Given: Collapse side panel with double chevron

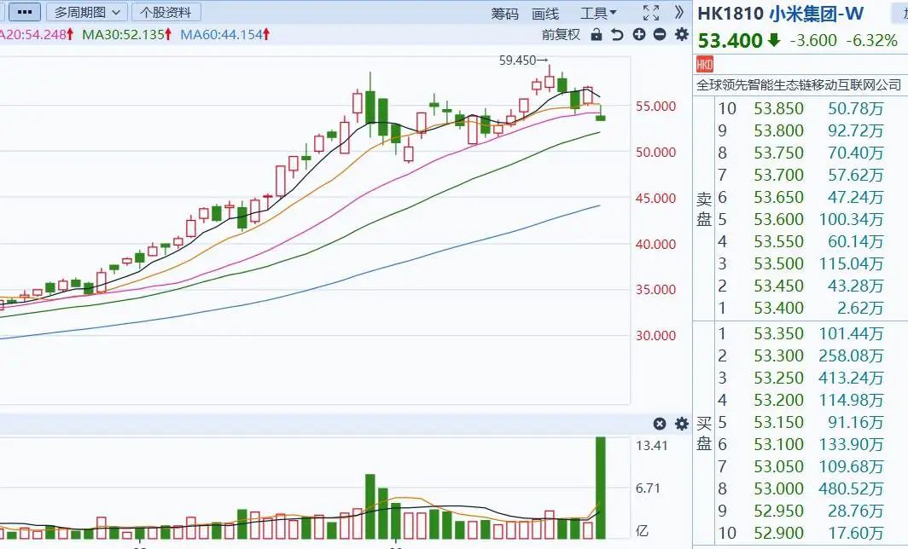Looking at the screenshot, I should (x=679, y=13).
